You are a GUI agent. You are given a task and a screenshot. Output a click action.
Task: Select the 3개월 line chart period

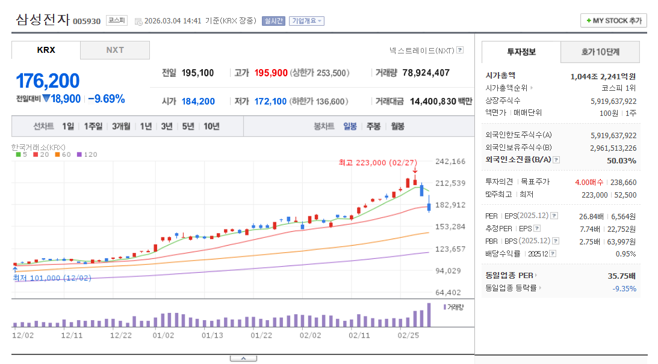(x=121, y=126)
